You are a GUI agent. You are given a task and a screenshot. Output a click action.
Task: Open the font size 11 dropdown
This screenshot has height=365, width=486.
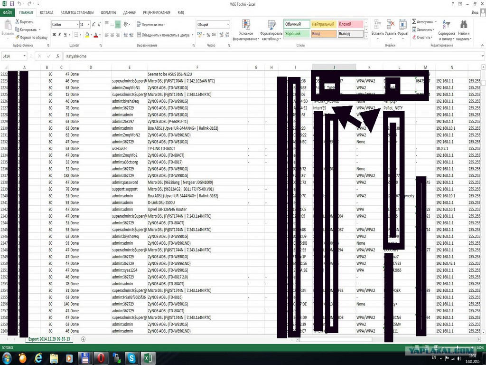tap(89, 25)
